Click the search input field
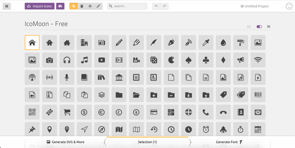 (x=127, y=6)
